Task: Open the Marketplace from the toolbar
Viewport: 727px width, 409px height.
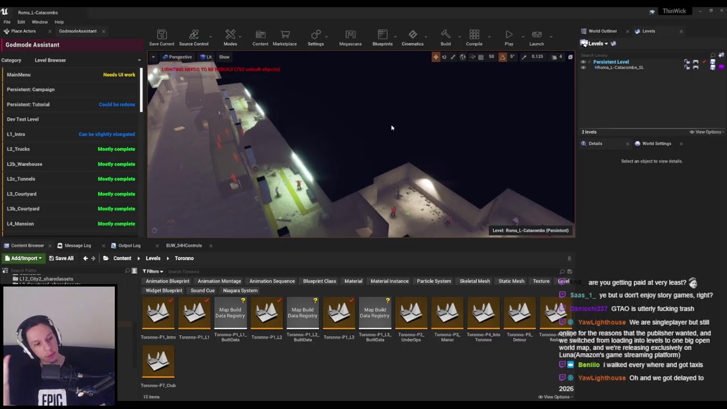Action: click(285, 37)
